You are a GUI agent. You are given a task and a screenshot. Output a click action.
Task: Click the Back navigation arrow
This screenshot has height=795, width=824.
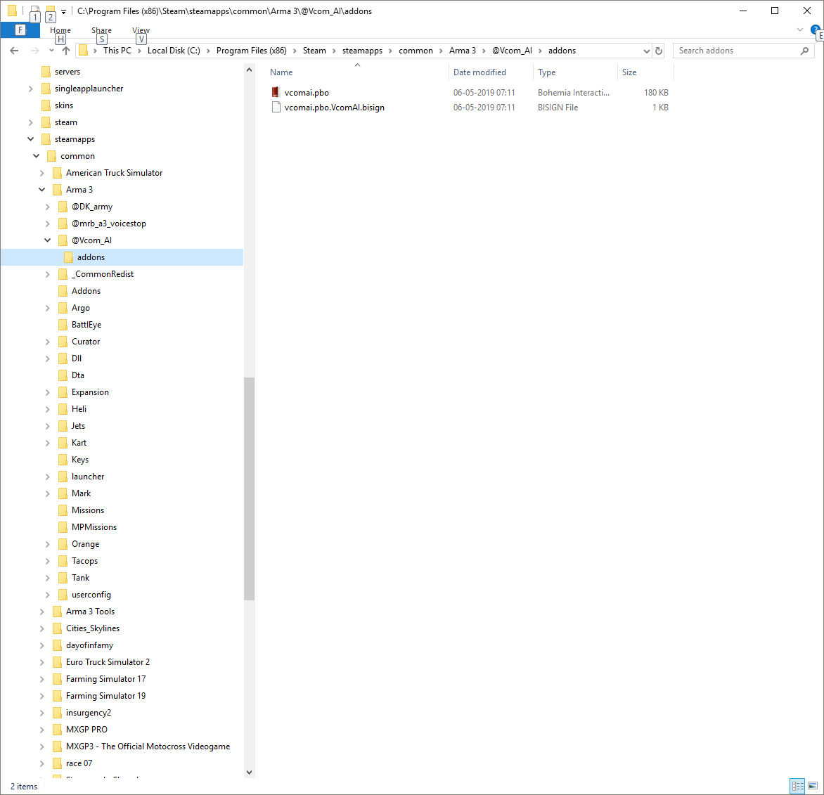(x=14, y=51)
